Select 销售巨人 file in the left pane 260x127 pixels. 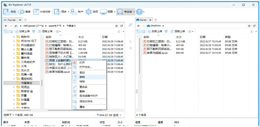coord(60,56)
